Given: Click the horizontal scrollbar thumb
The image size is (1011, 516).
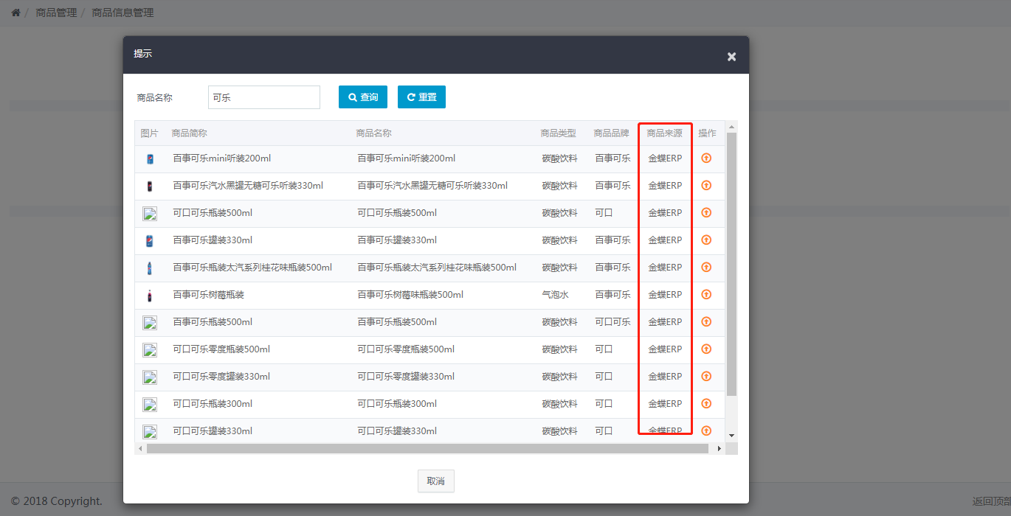Looking at the screenshot, I should tap(427, 448).
